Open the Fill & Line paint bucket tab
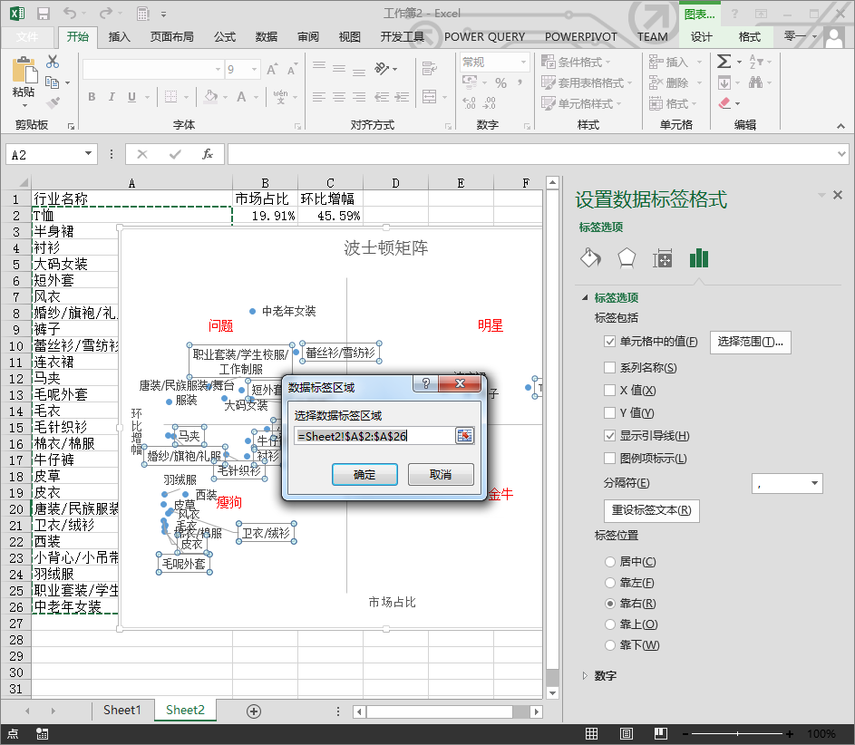This screenshot has height=745, width=855. tap(590, 257)
